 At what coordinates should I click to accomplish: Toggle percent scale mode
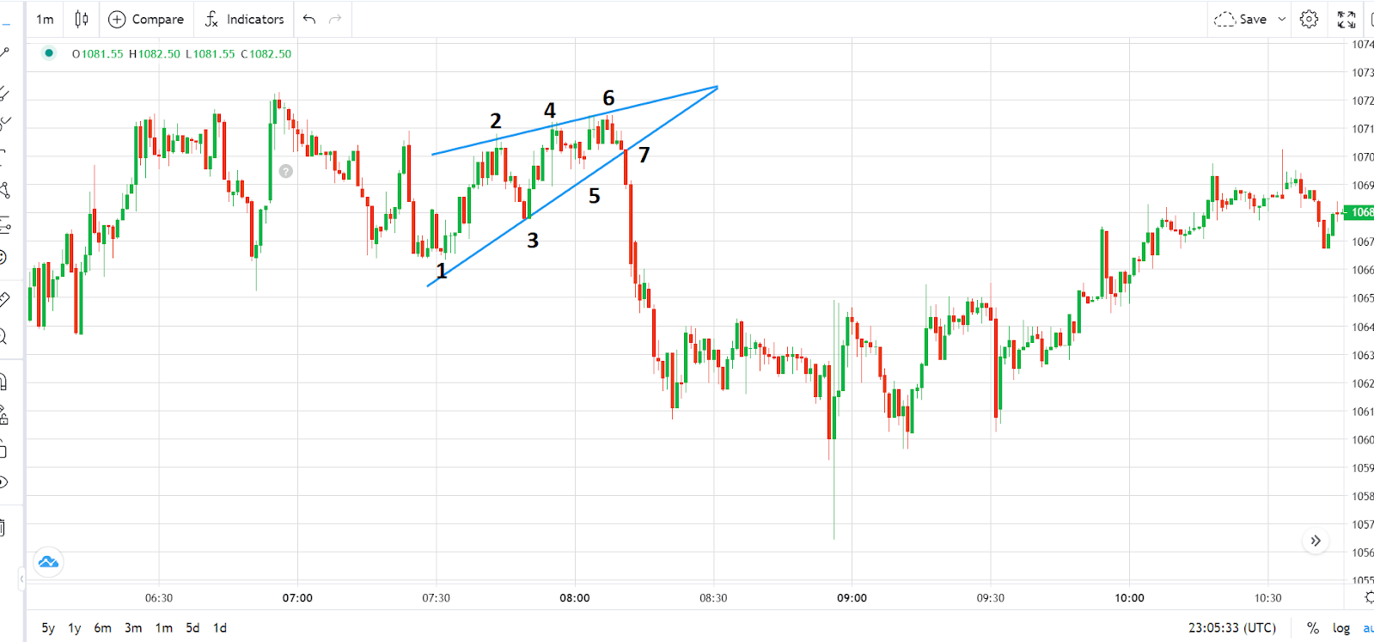(x=1313, y=627)
